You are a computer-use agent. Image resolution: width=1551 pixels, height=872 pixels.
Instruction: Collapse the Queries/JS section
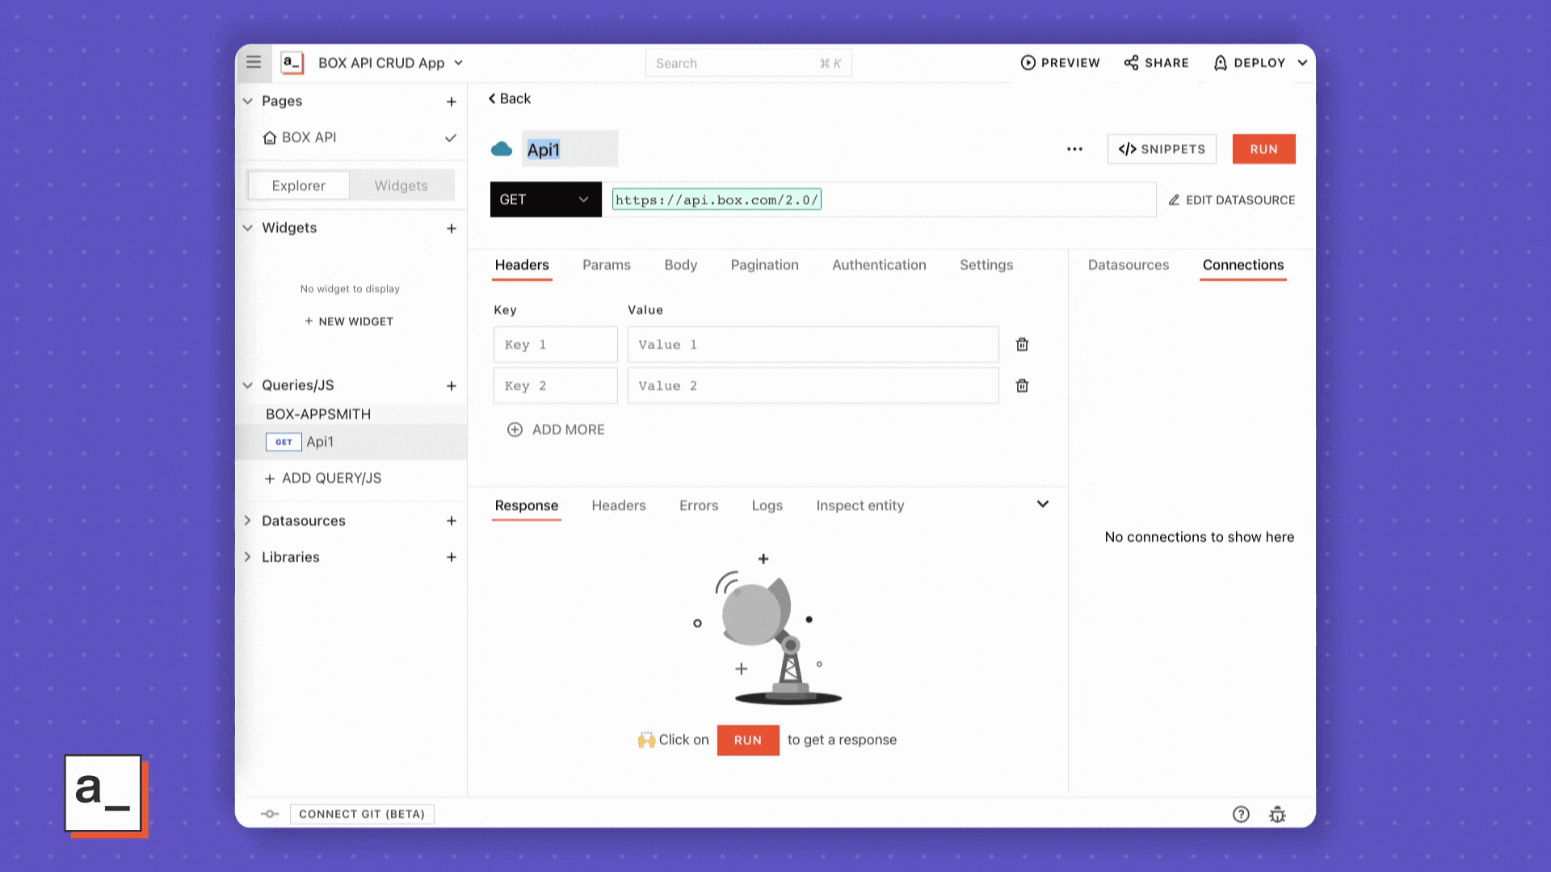(x=248, y=385)
